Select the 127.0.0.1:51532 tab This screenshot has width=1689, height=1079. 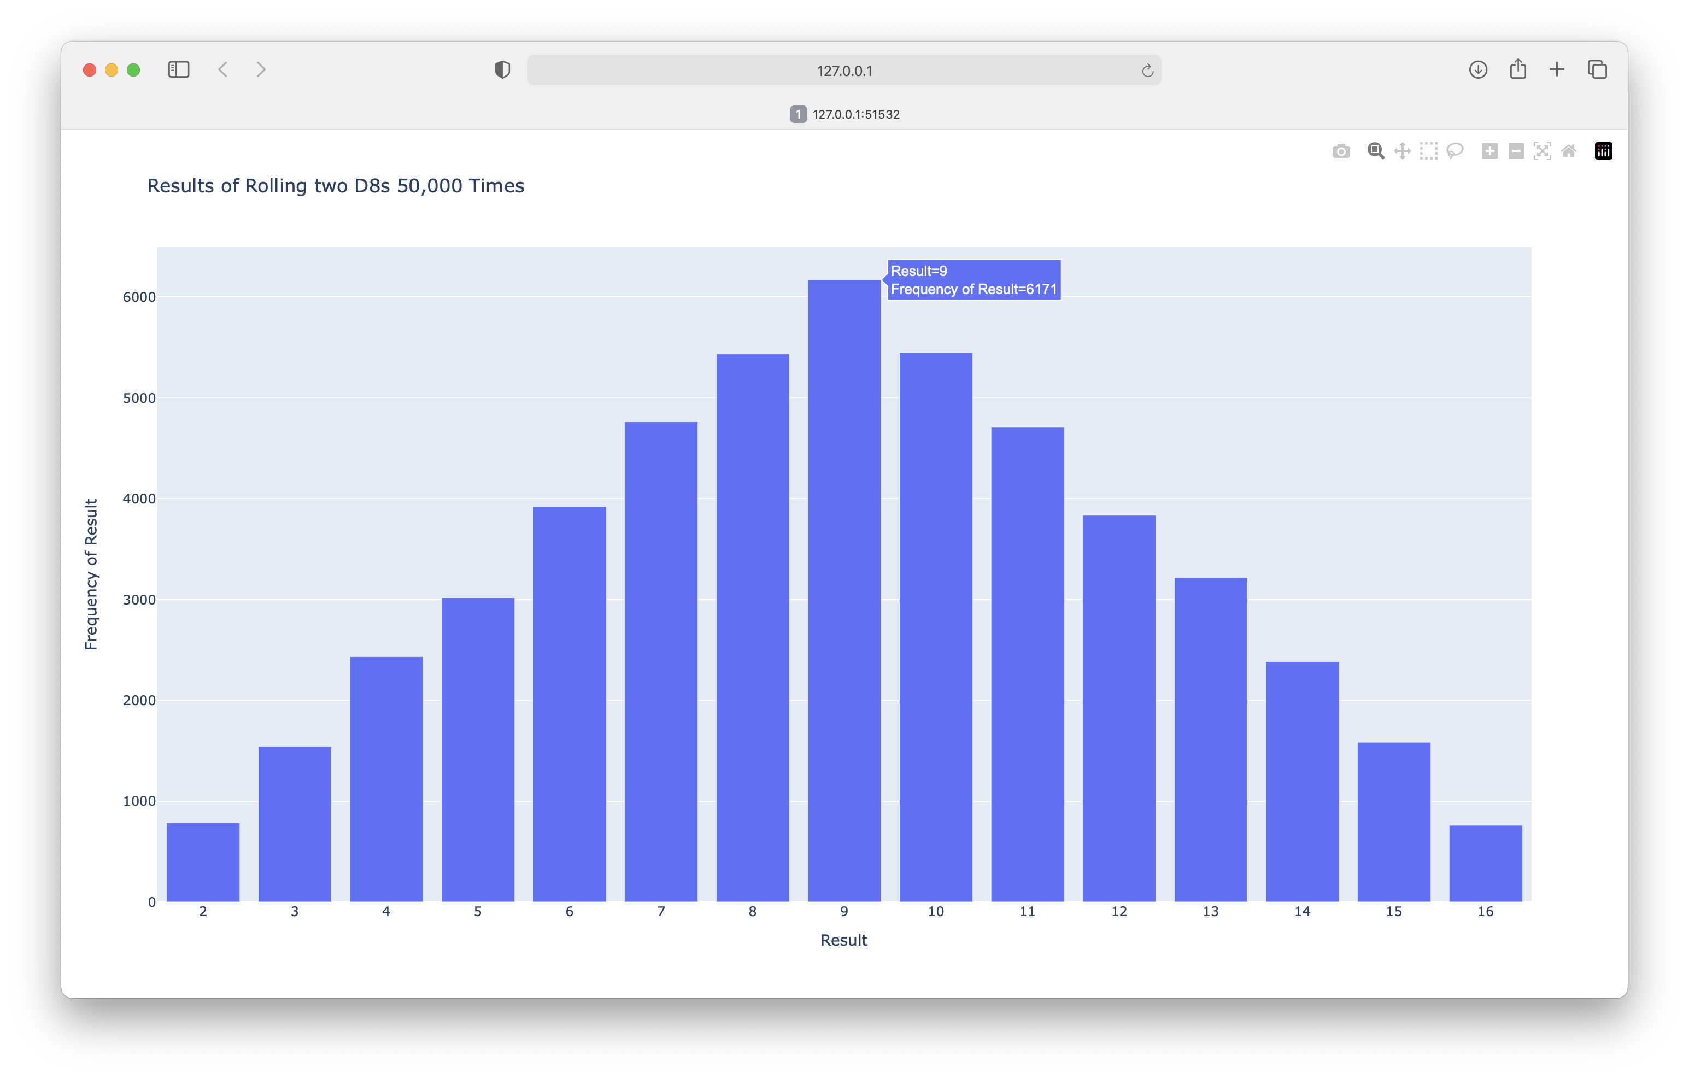(x=844, y=114)
